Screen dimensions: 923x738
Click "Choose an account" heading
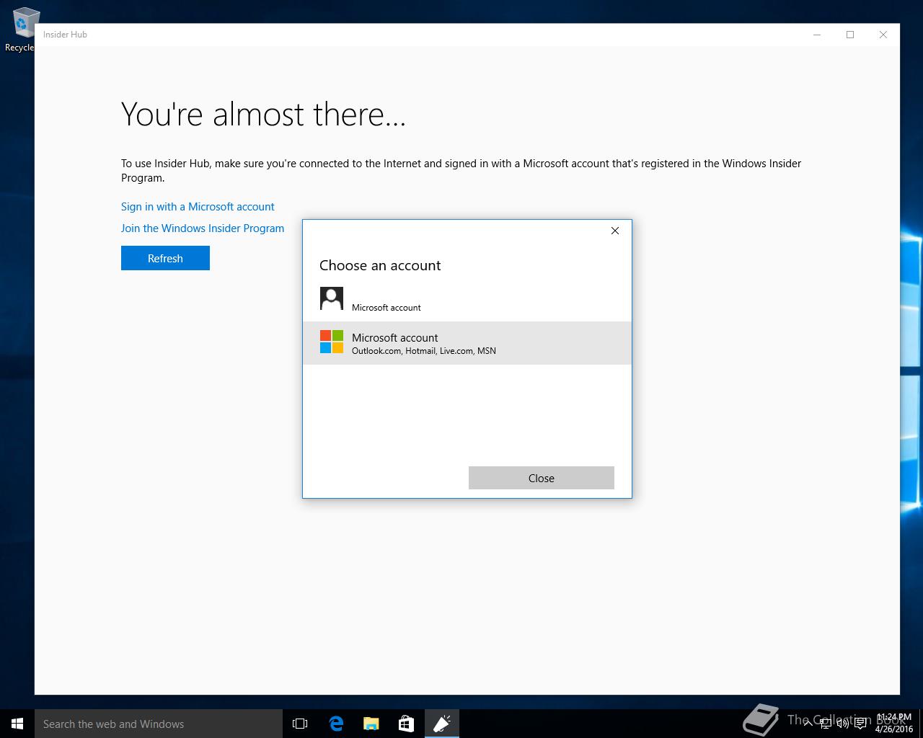pyautogui.click(x=380, y=265)
